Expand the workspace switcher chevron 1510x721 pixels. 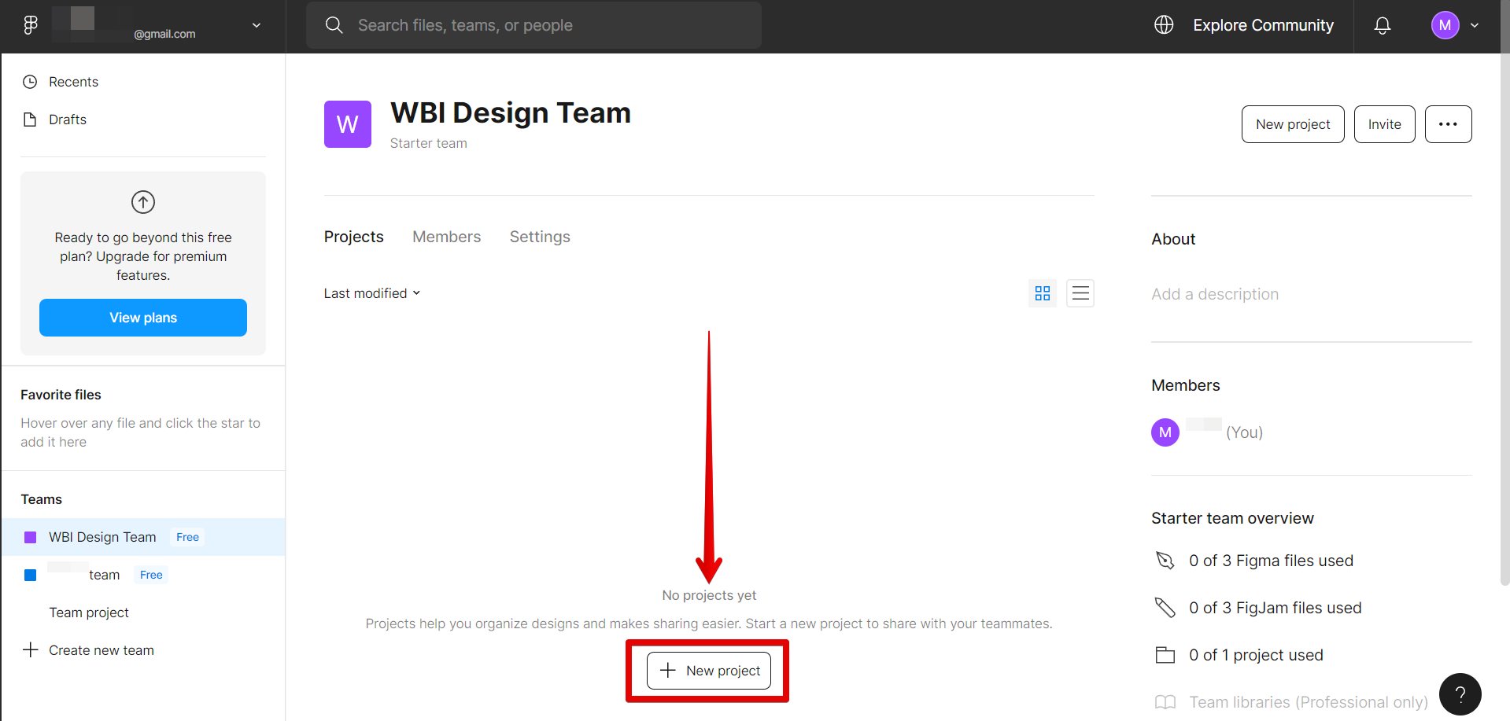click(x=257, y=25)
